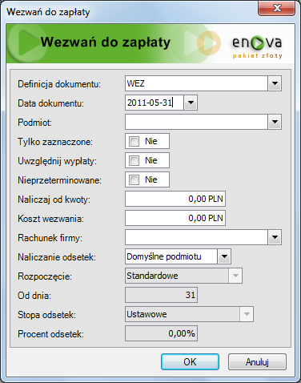Screen dimensions: 301x383
Task: Open the Rozpoczęcie Standardowe dropdown arrow
Action: pos(235,276)
